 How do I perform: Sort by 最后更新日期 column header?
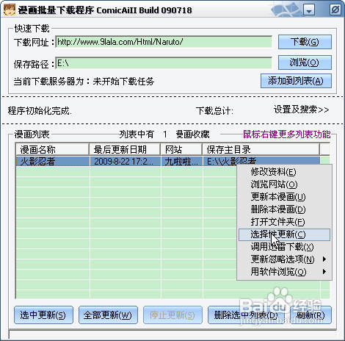pos(125,149)
